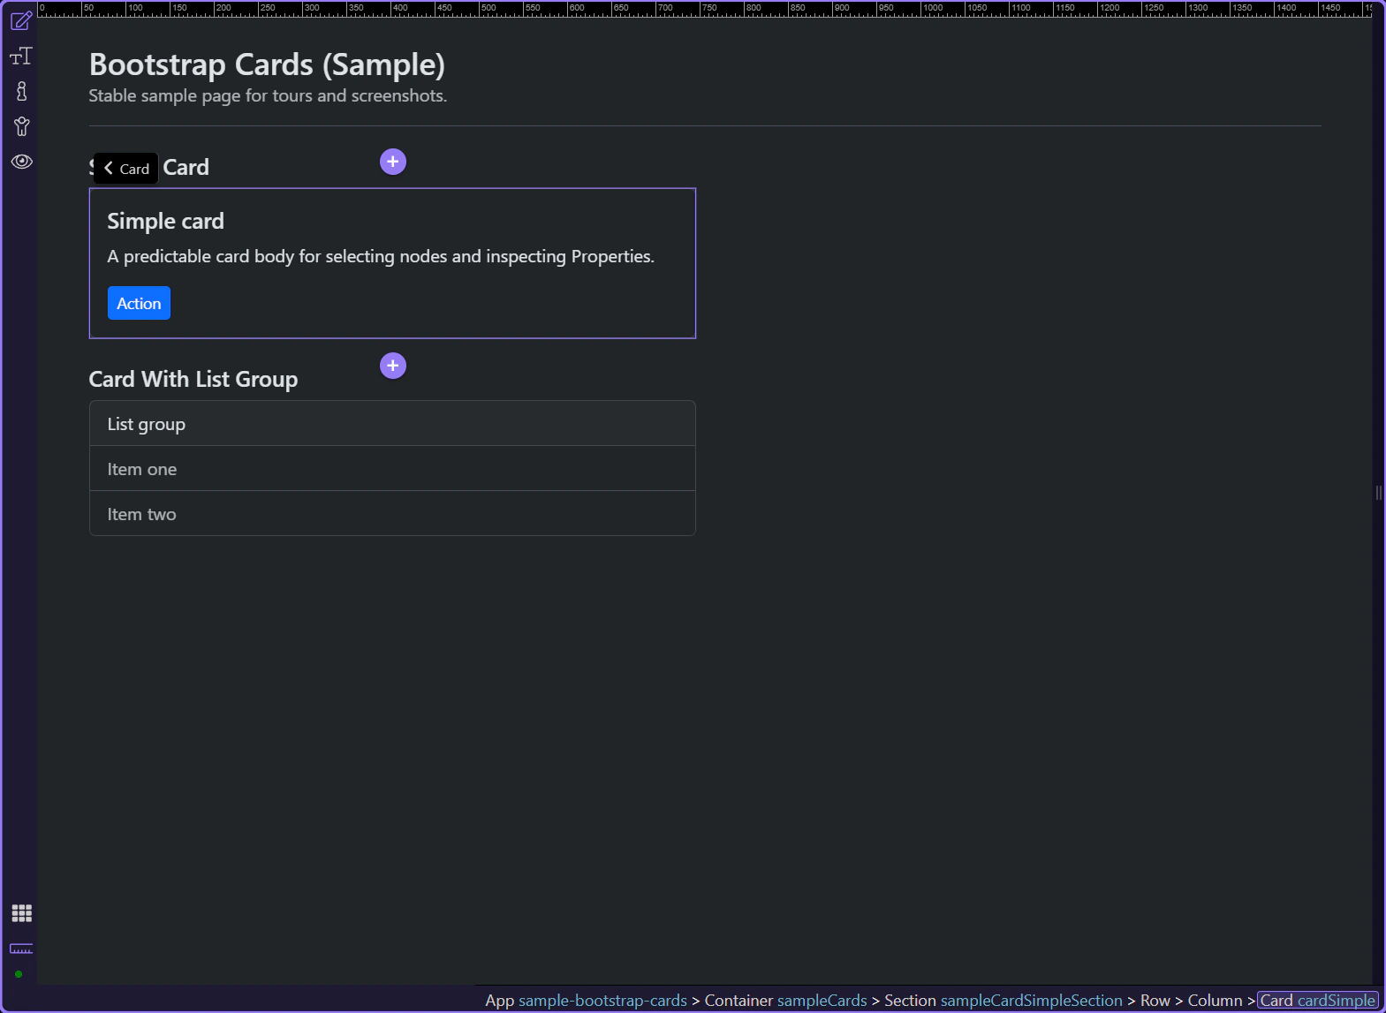Click plus button above Simple Card section
This screenshot has height=1013, width=1386.
[x=393, y=162]
